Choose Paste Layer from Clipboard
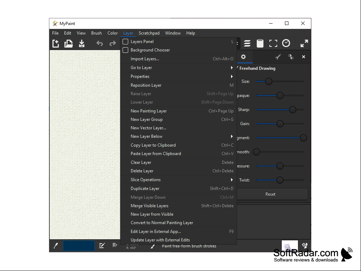The image size is (361, 271). coord(179,154)
